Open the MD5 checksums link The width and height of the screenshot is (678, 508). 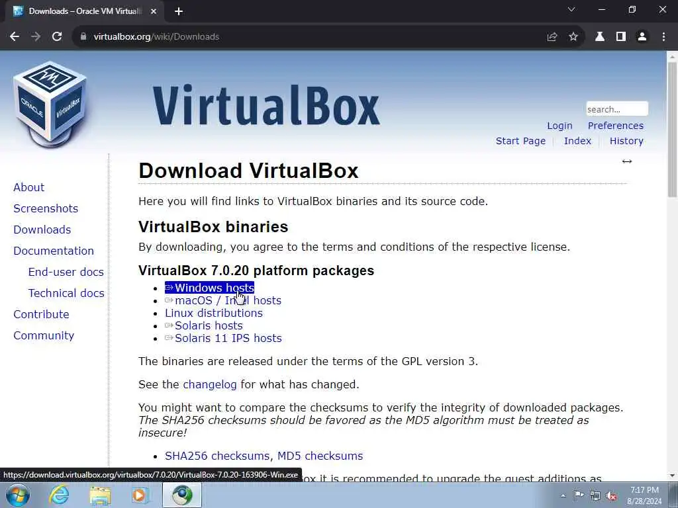(320, 456)
